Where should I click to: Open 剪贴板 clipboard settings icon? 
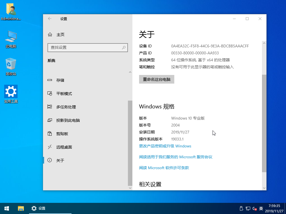50,133
